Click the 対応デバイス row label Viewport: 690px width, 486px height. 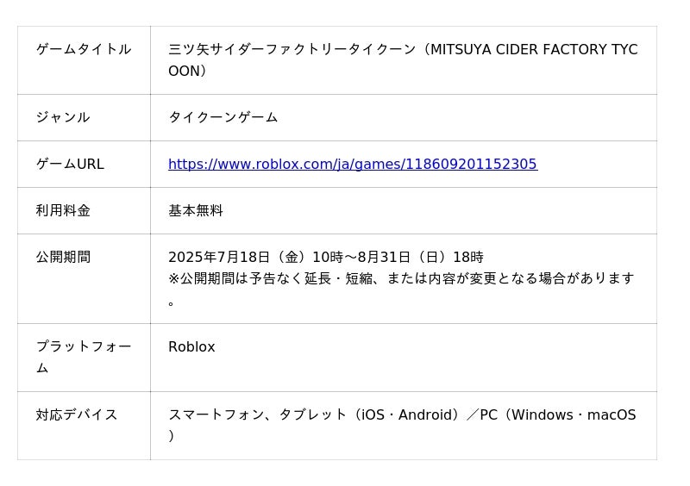pyautogui.click(x=77, y=414)
